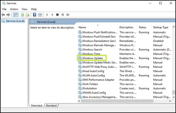This screenshot has height=113, width=176.
Task: Click gear icon beside WWAN AutoConfig
Action: click(x=80, y=93)
